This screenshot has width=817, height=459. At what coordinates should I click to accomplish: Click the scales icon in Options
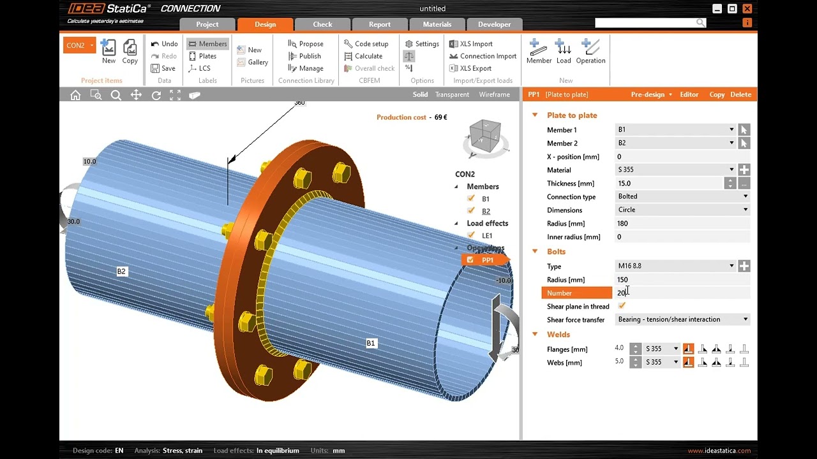pos(409,56)
